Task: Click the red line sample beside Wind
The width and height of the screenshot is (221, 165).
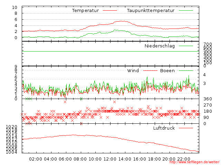Action: coord(150,70)
